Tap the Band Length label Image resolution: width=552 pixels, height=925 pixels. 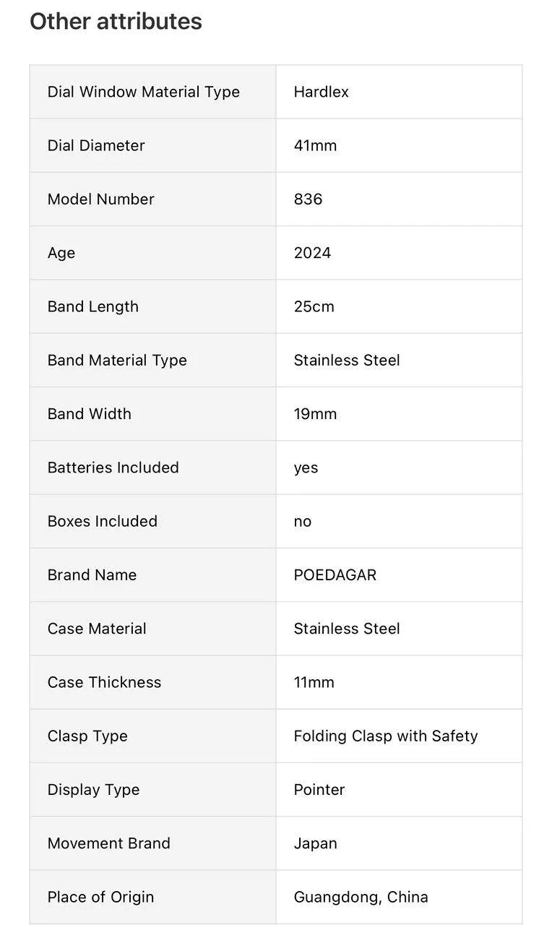coord(92,306)
